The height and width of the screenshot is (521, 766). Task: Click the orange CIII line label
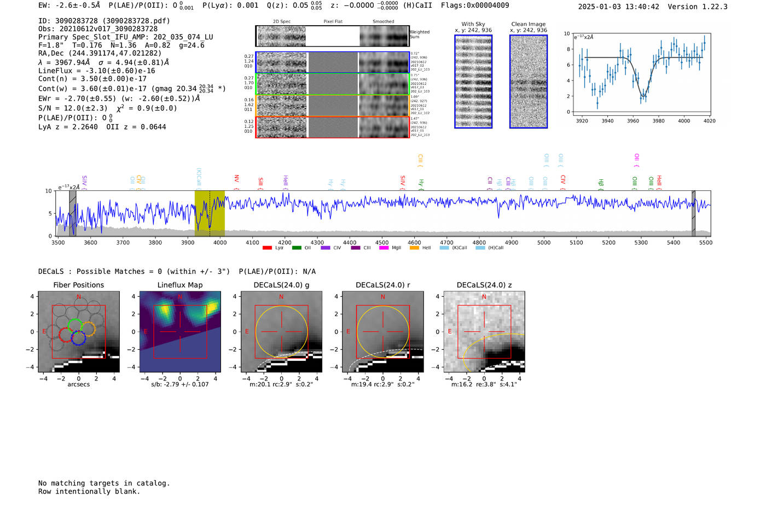[x=420, y=160]
